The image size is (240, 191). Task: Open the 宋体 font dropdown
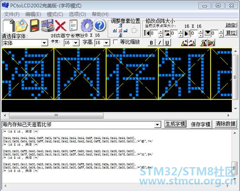(x=44, y=43)
